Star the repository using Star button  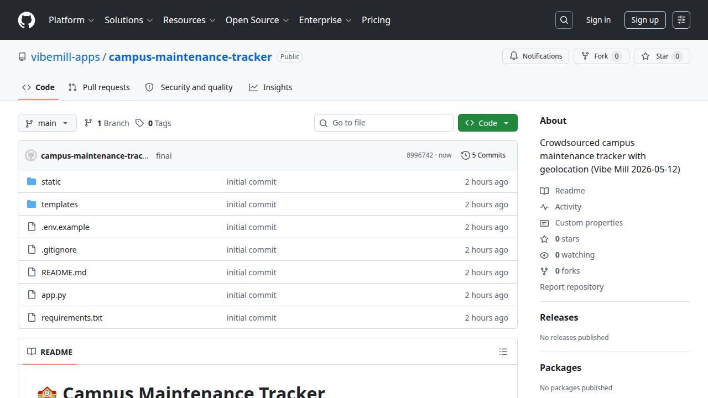coord(662,56)
